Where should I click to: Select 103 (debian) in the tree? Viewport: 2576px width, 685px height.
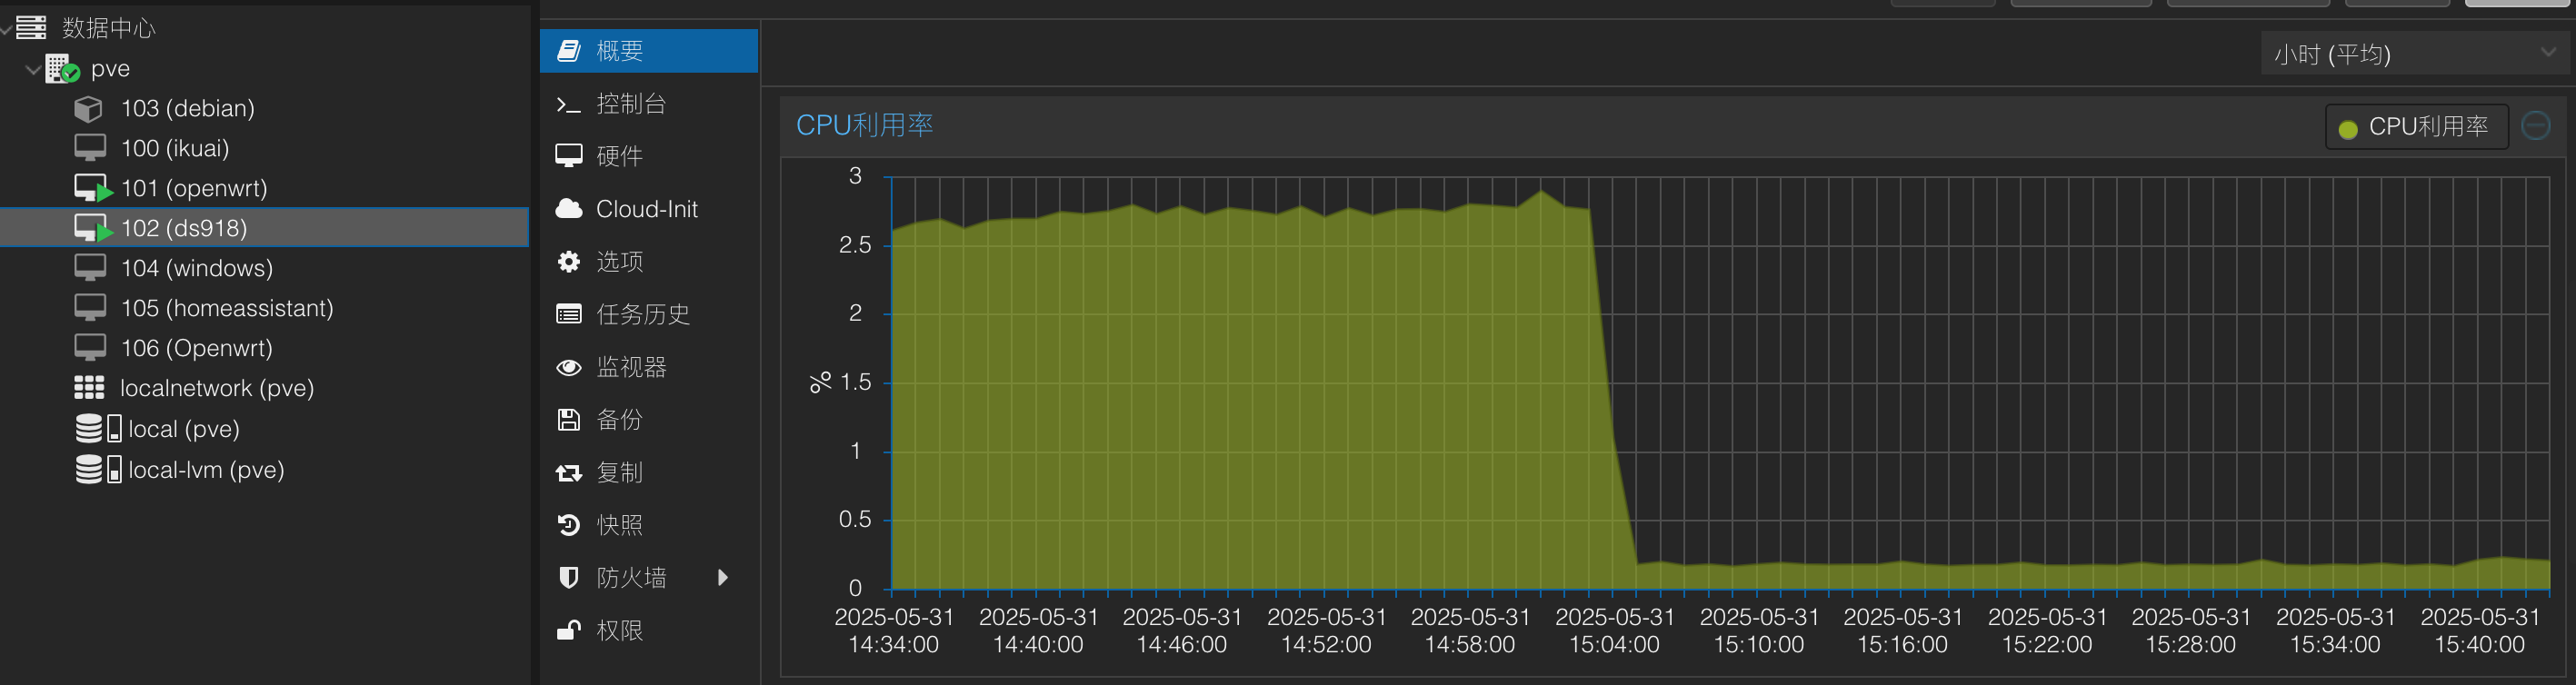tap(188, 108)
